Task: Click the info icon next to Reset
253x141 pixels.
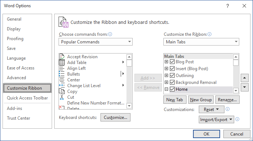Action: [x=227, y=109]
